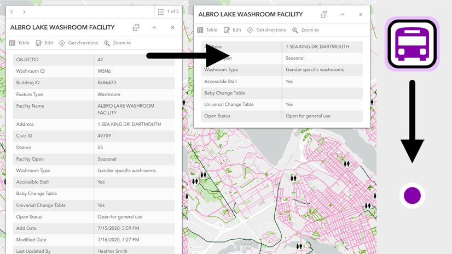Screen dimensions: 452x254
Task: Select Building ID value BL86473
Action: coord(107,82)
